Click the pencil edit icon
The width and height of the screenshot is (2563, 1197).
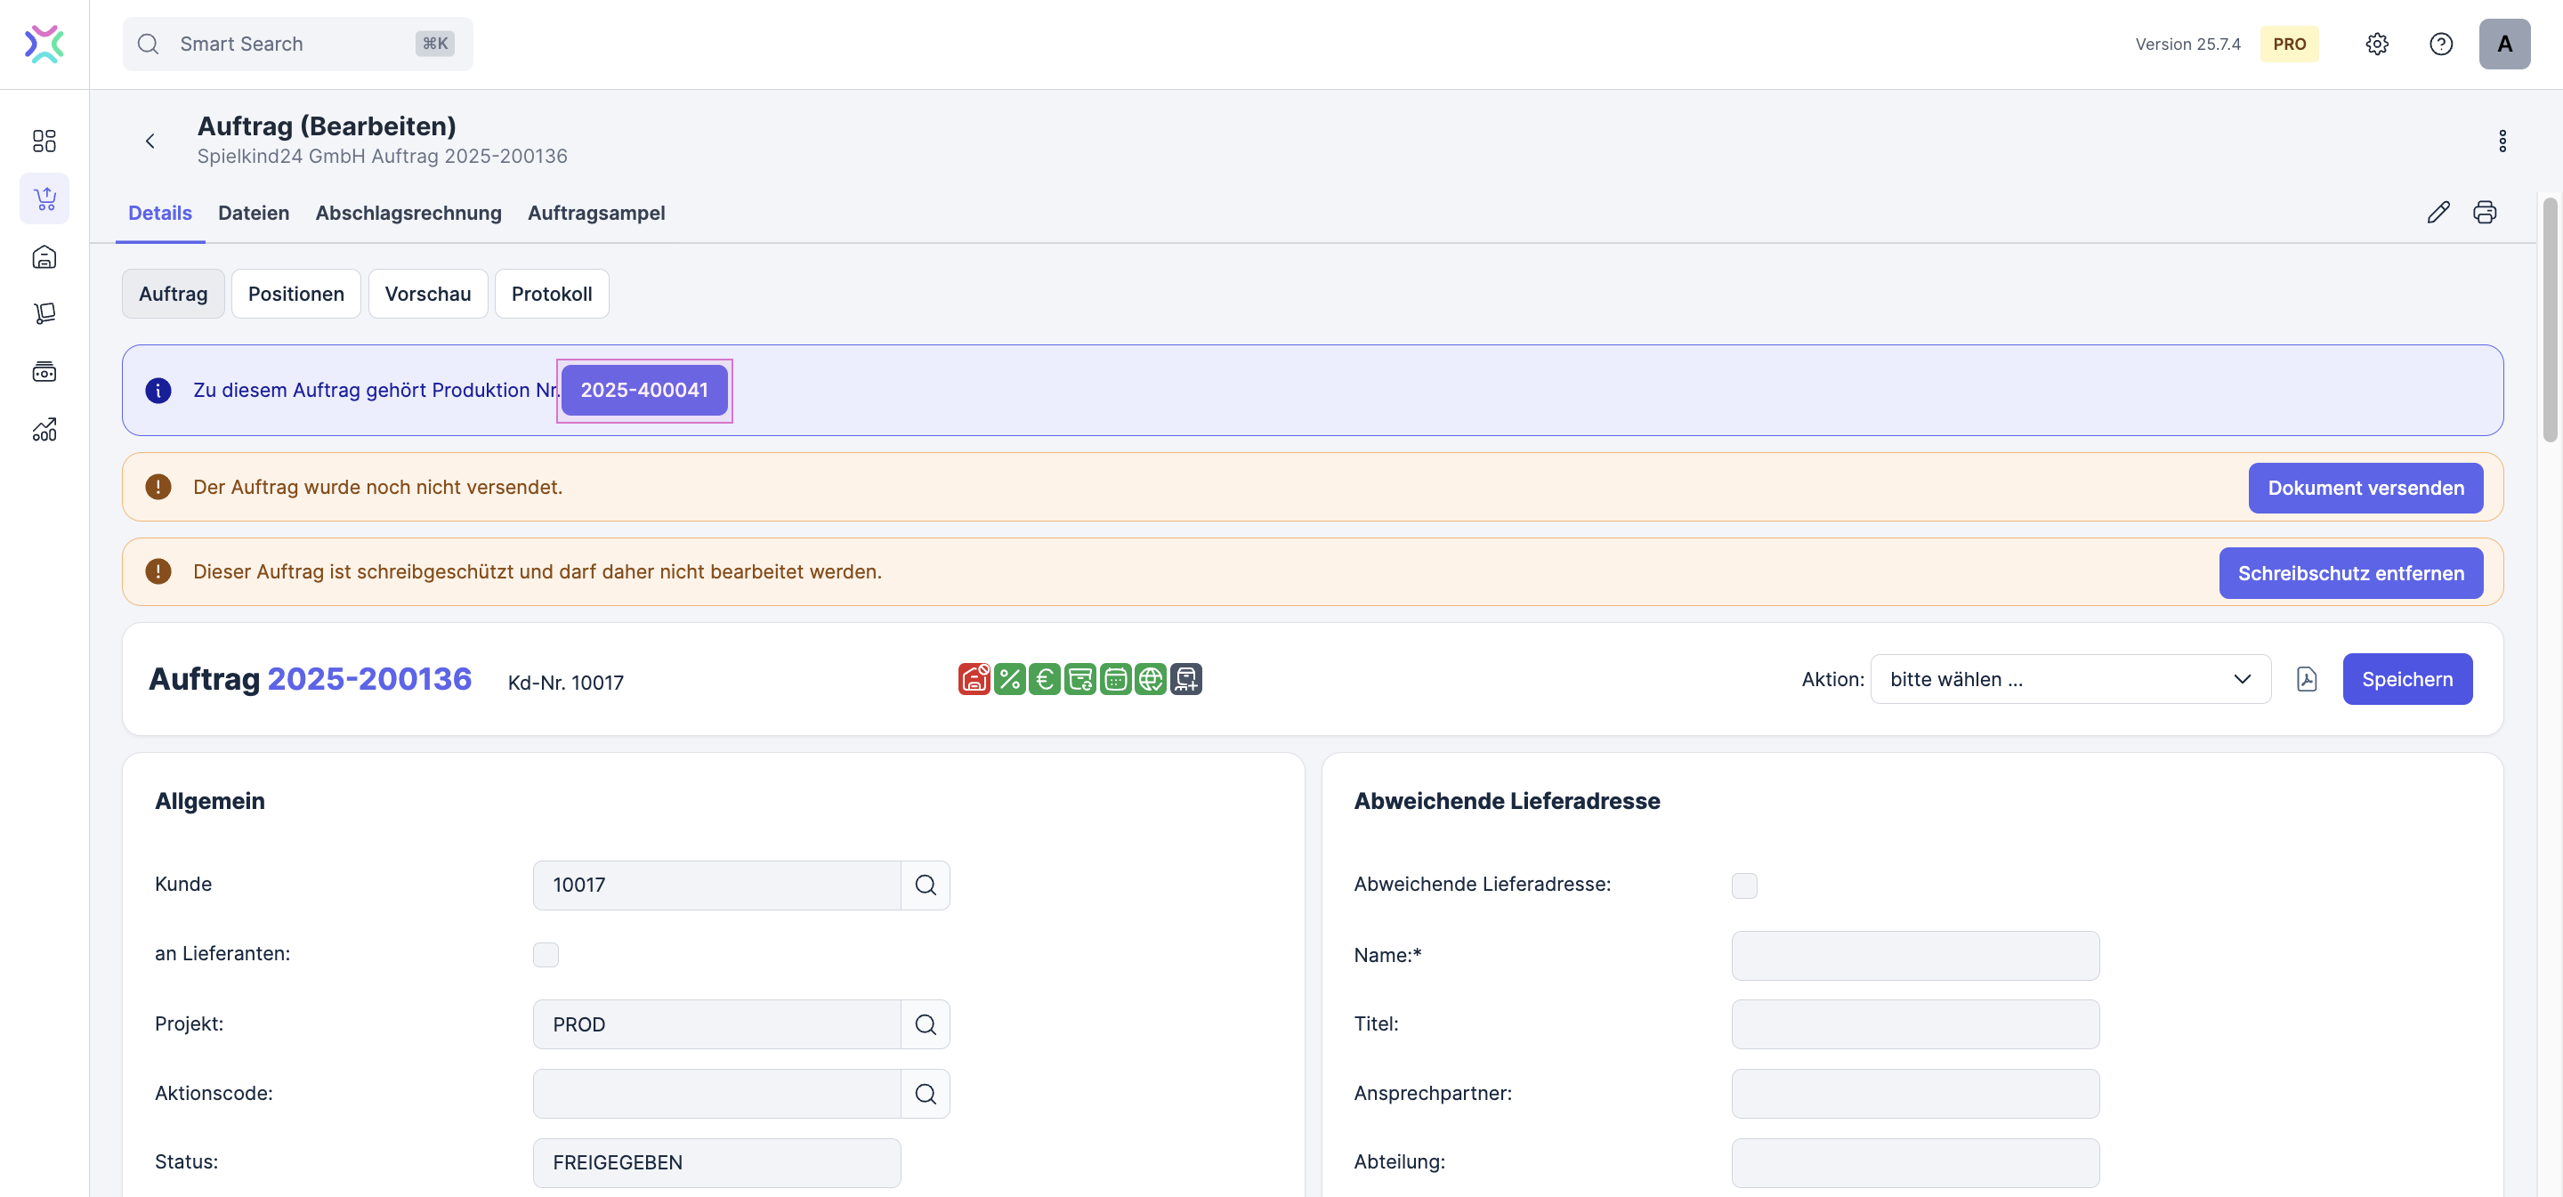click(2438, 212)
